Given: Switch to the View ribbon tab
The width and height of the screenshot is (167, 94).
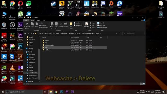Looking at the screenshot, I should (44, 20).
